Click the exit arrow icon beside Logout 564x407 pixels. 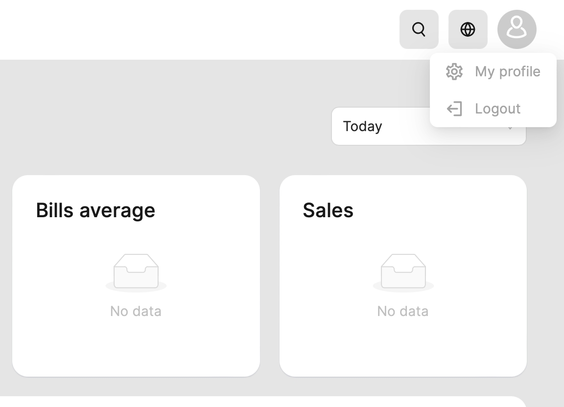[x=454, y=109]
